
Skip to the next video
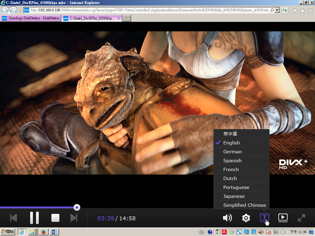(x=74, y=218)
